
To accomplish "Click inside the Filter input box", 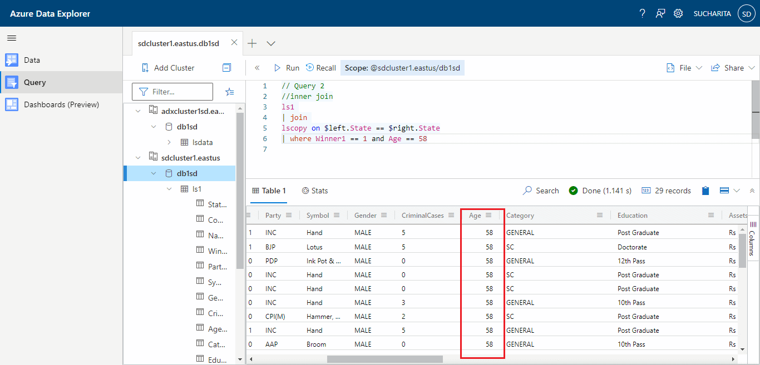I will point(172,92).
